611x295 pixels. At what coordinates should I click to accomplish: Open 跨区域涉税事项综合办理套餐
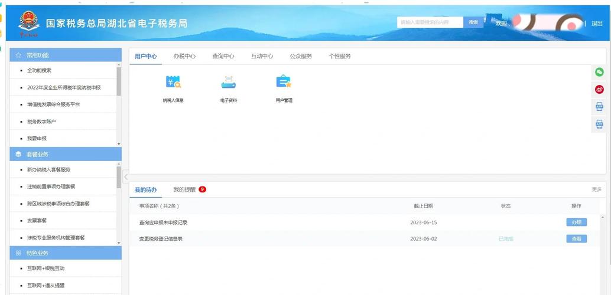(58, 204)
